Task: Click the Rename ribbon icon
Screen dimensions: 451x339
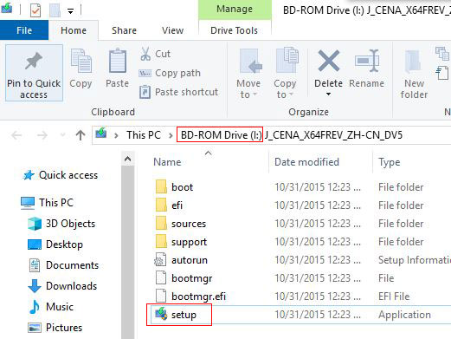Action: (x=366, y=61)
